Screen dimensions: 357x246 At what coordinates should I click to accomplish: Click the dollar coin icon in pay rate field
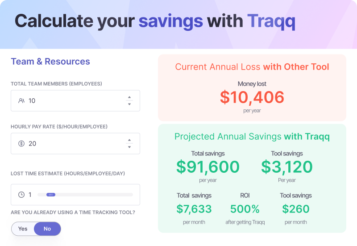(21, 144)
